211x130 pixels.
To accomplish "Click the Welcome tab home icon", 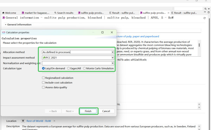I will (4, 13).
